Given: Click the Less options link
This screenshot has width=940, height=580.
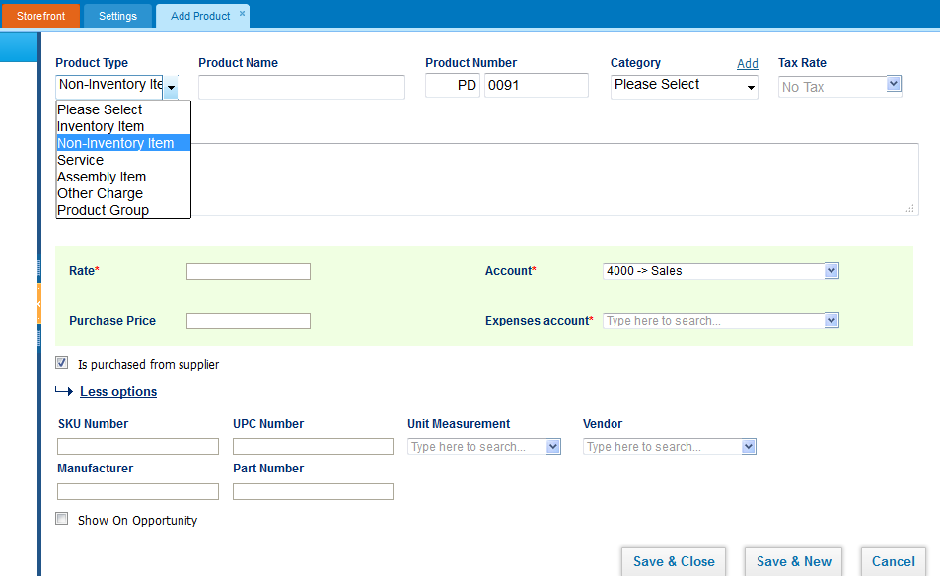Looking at the screenshot, I should (118, 391).
